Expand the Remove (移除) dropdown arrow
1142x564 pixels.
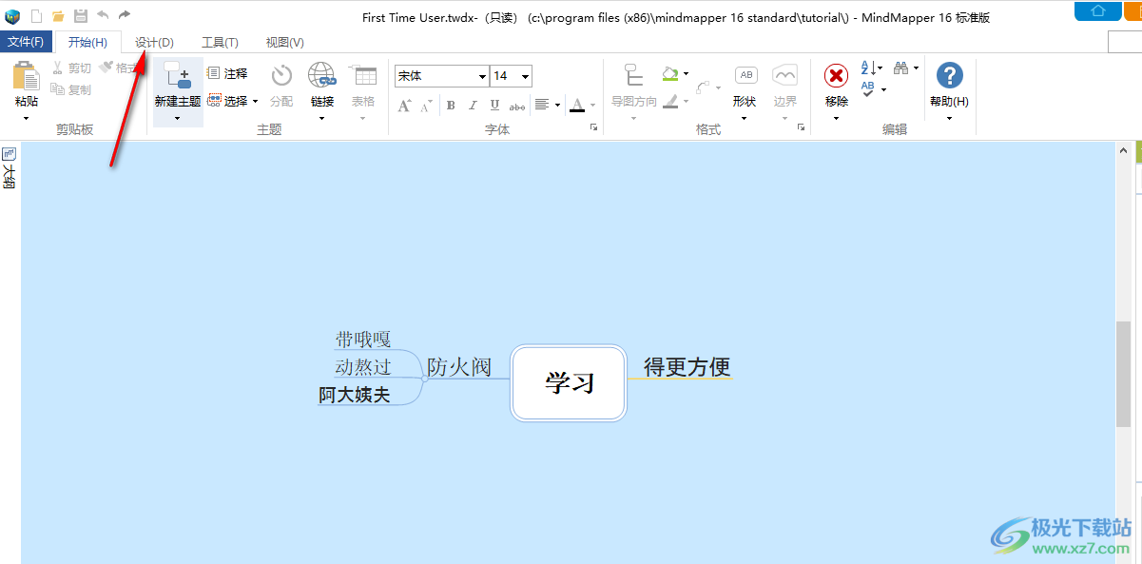[x=836, y=119]
